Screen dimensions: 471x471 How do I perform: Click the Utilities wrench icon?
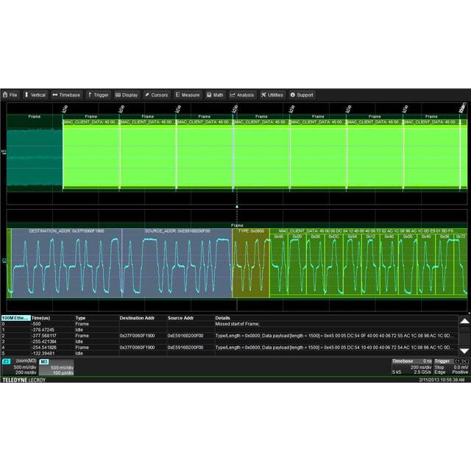[x=263, y=95]
